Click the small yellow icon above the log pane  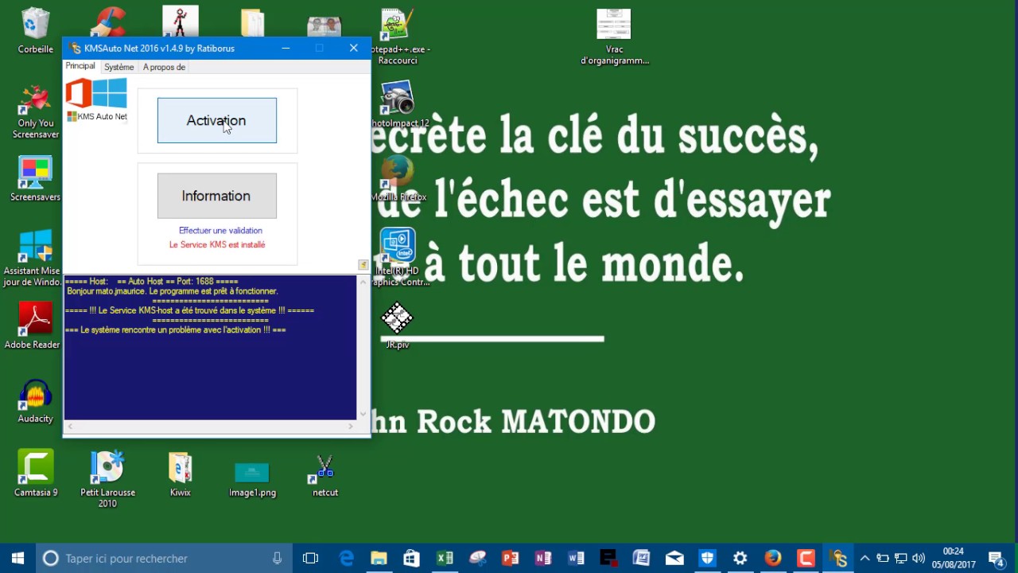(x=363, y=265)
